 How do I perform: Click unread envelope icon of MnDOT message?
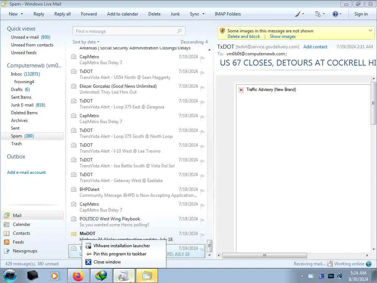(74, 234)
